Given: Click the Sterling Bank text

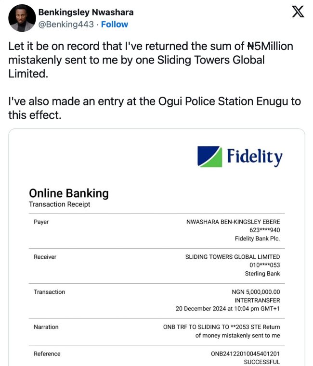Looking at the screenshot, I should coord(262,274).
